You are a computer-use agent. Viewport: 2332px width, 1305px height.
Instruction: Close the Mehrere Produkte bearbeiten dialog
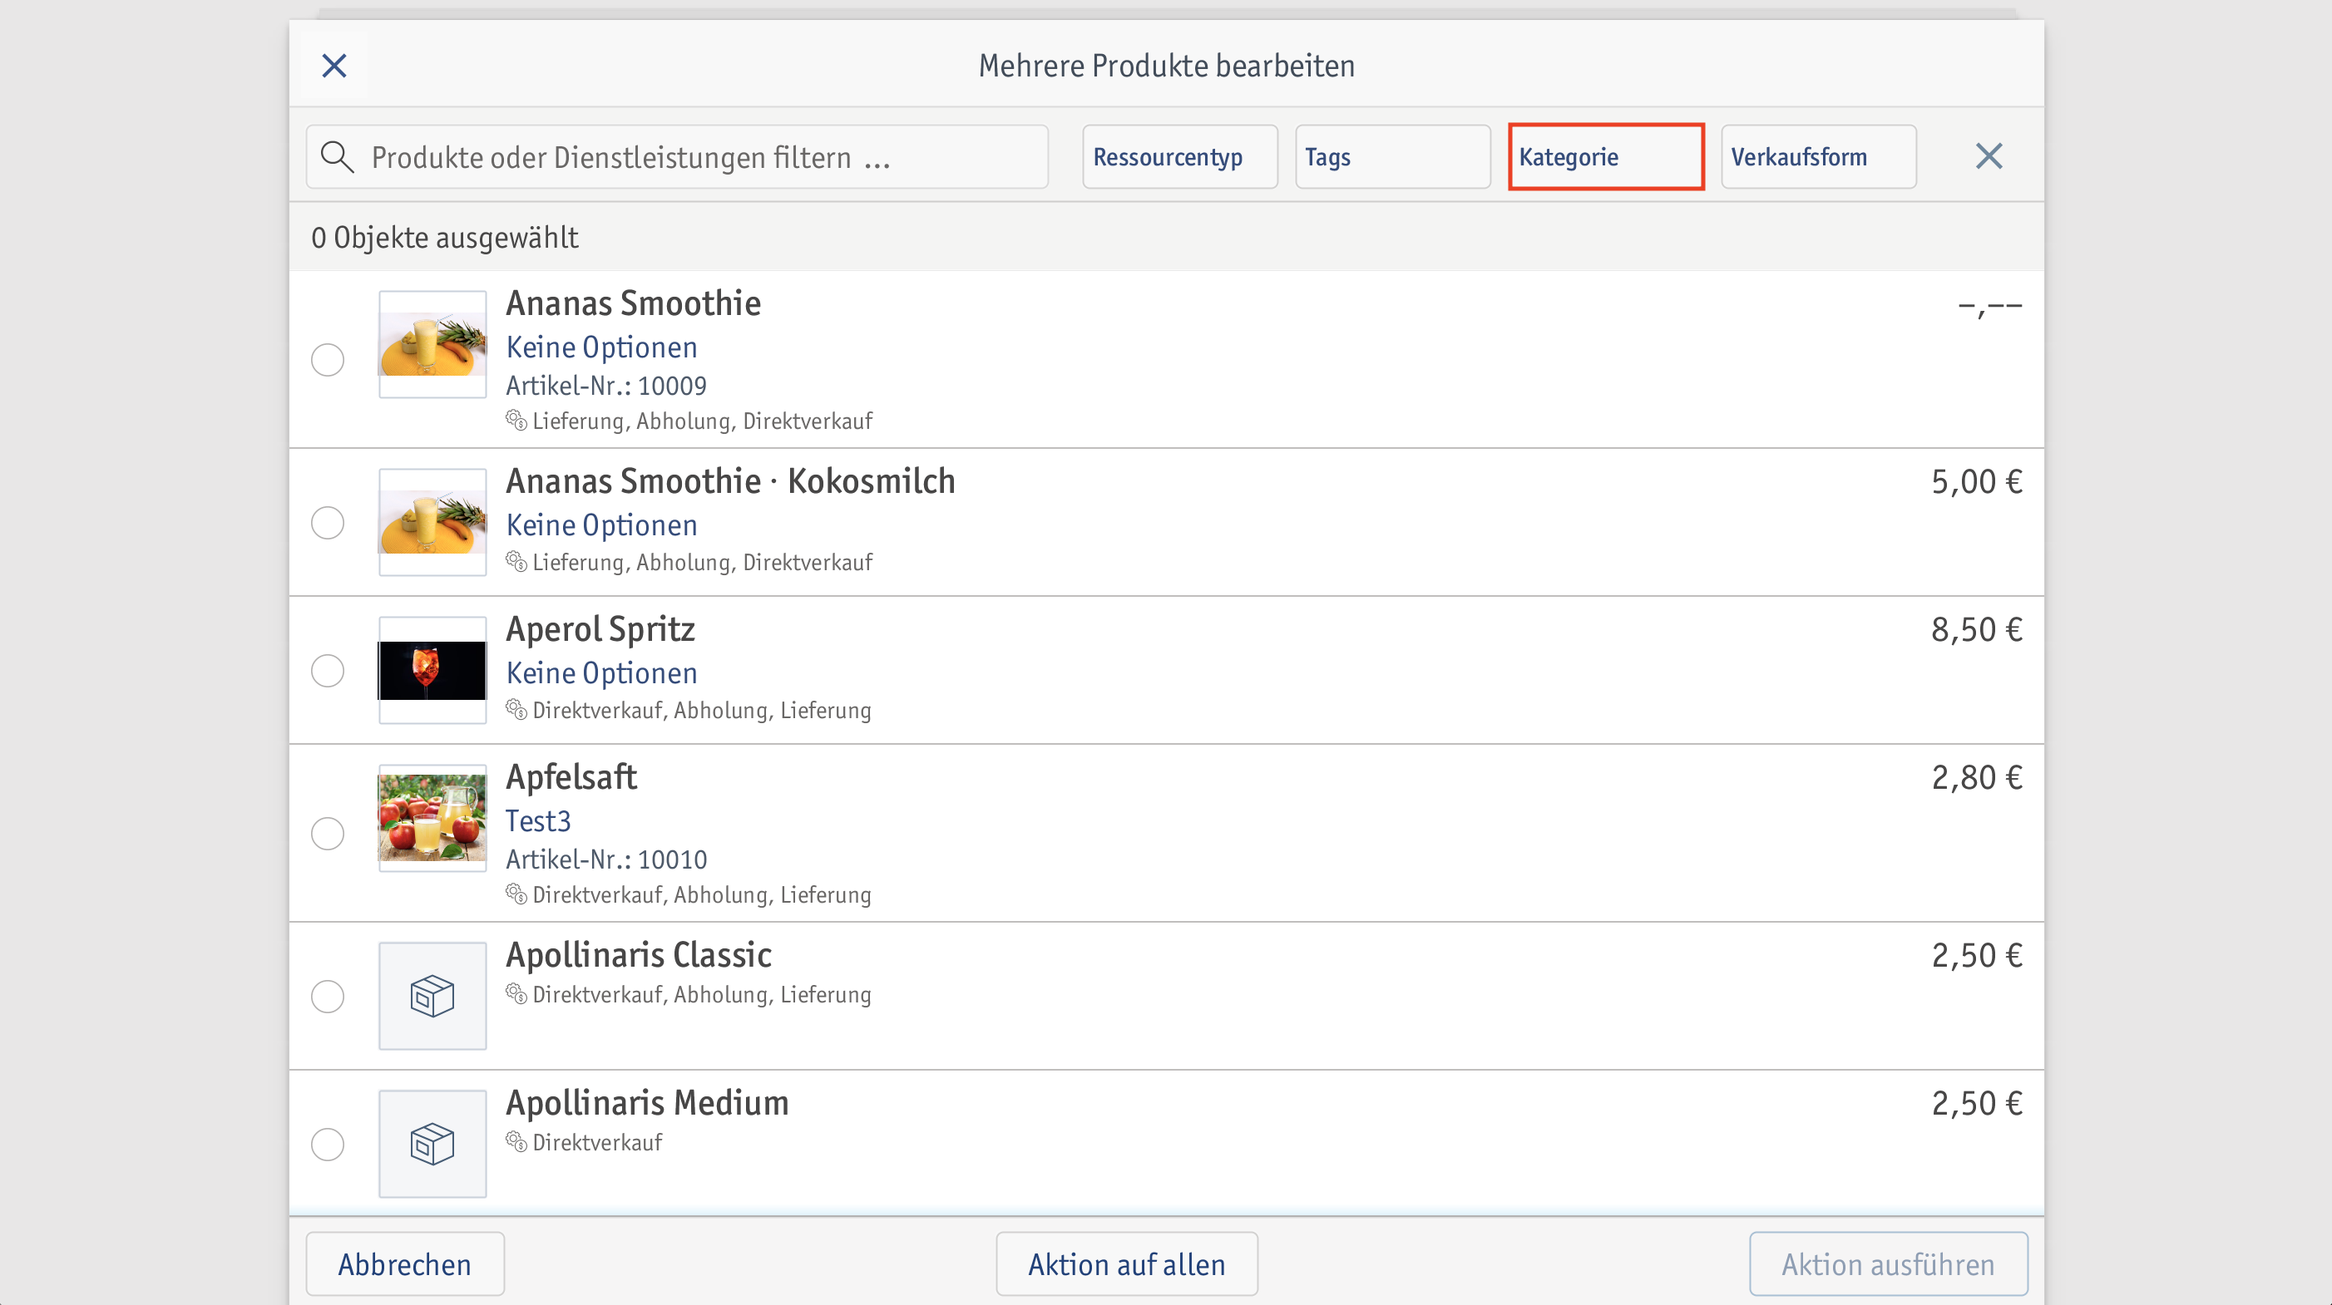tap(334, 65)
